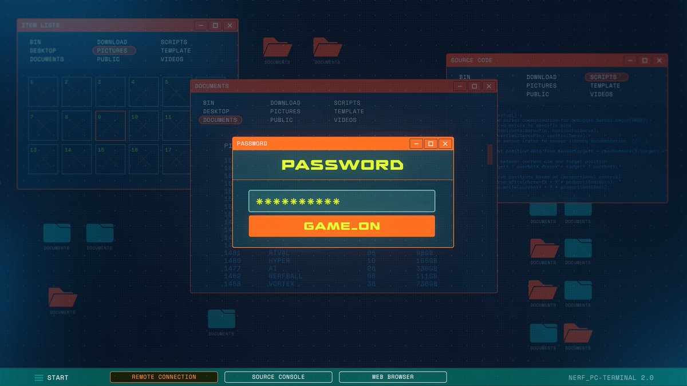Choose thumbnail 14 in Item Lists

(x=77, y=159)
